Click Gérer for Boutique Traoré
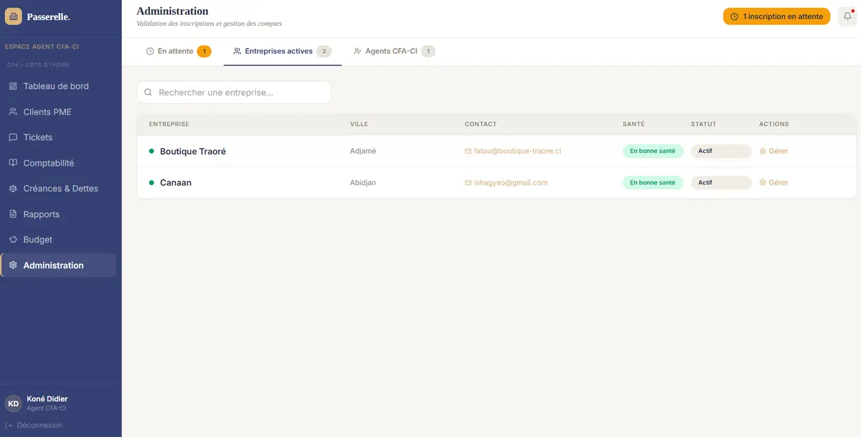The width and height of the screenshot is (861, 437). pyautogui.click(x=774, y=151)
